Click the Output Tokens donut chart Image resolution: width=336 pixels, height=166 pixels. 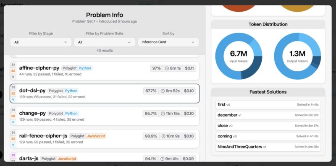tap(297, 56)
